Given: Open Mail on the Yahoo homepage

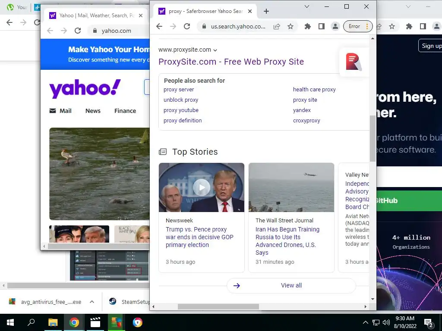Looking at the screenshot, I should (x=60, y=111).
